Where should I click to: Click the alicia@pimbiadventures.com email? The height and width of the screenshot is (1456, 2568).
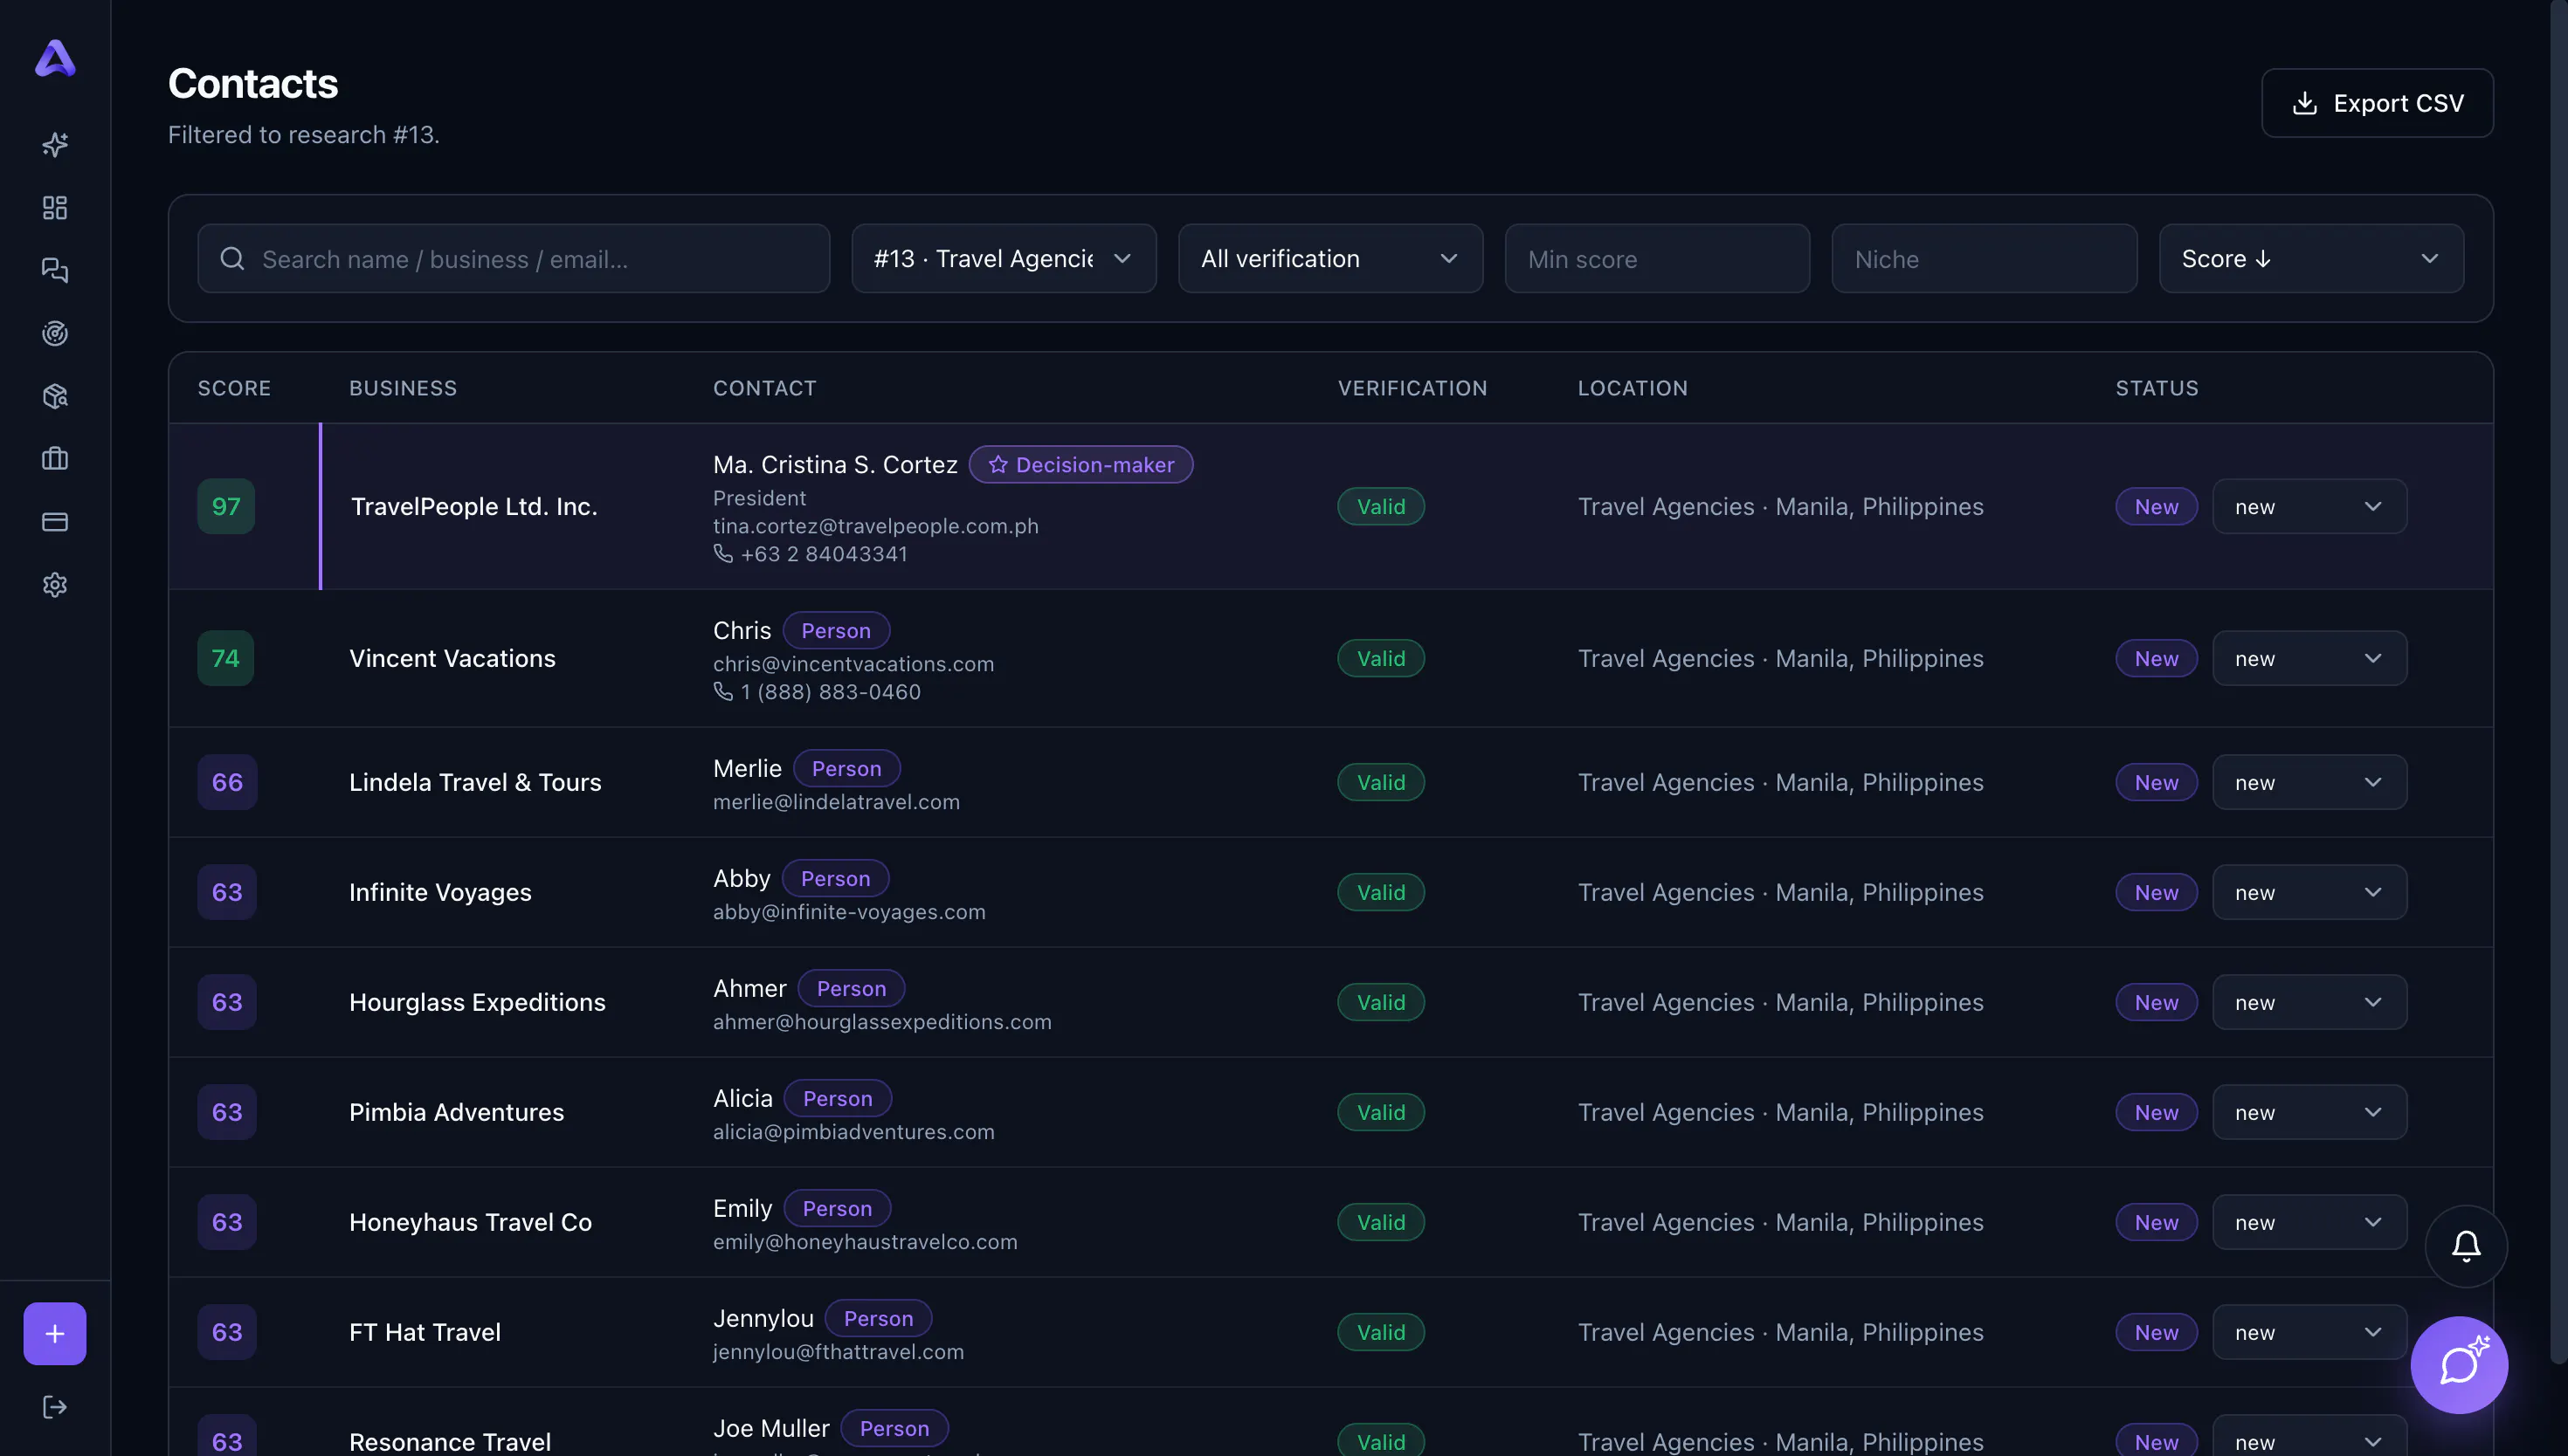click(x=853, y=1132)
